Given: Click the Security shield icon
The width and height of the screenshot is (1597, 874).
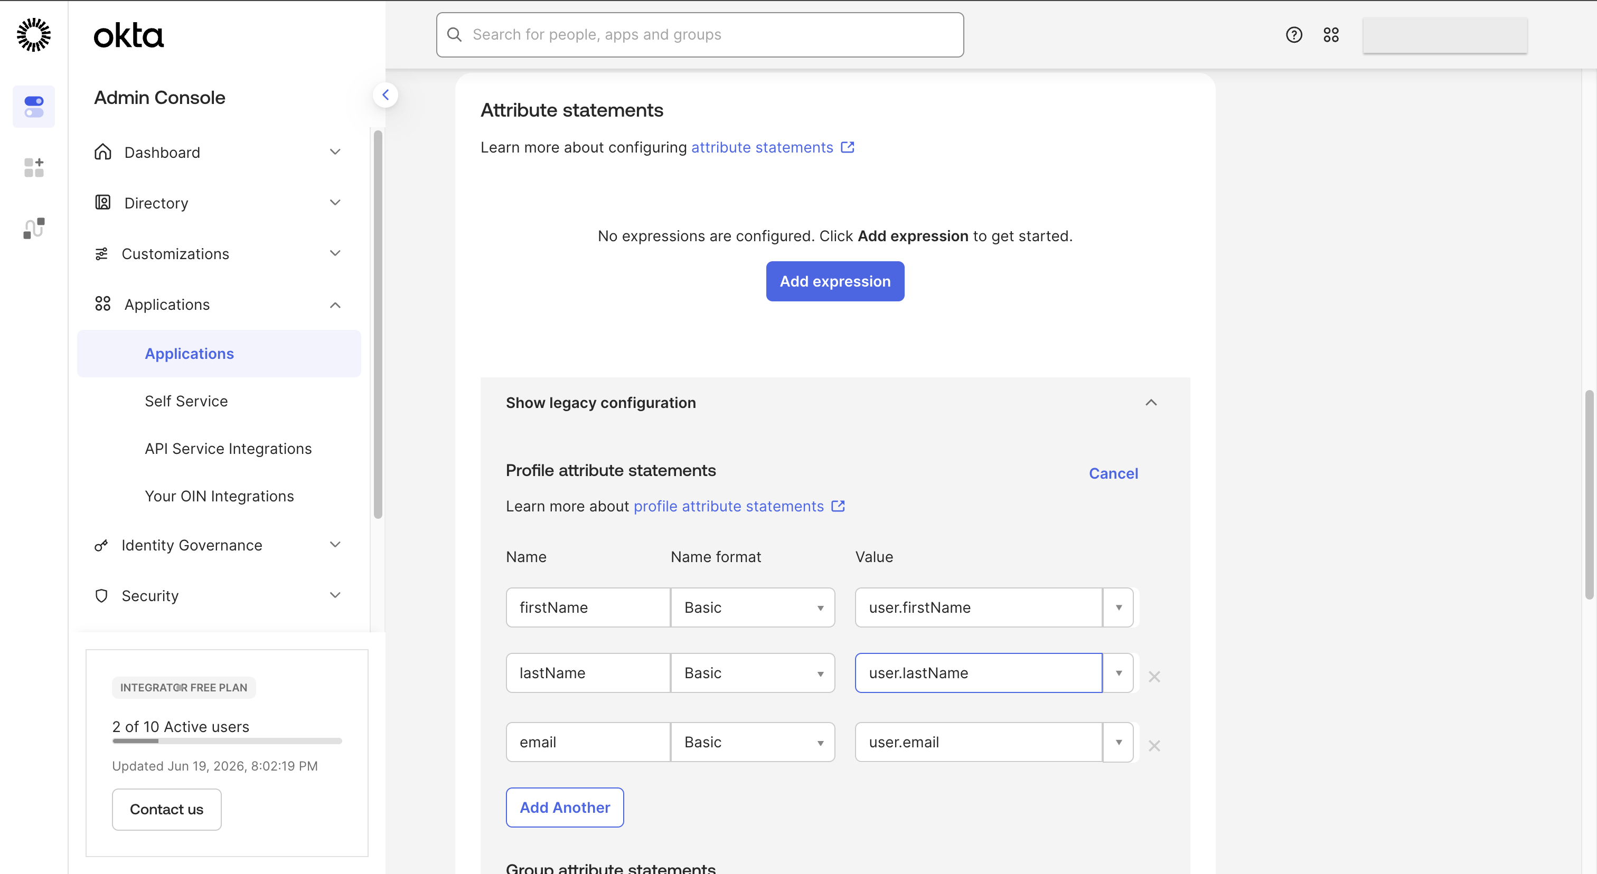Looking at the screenshot, I should click(x=101, y=595).
